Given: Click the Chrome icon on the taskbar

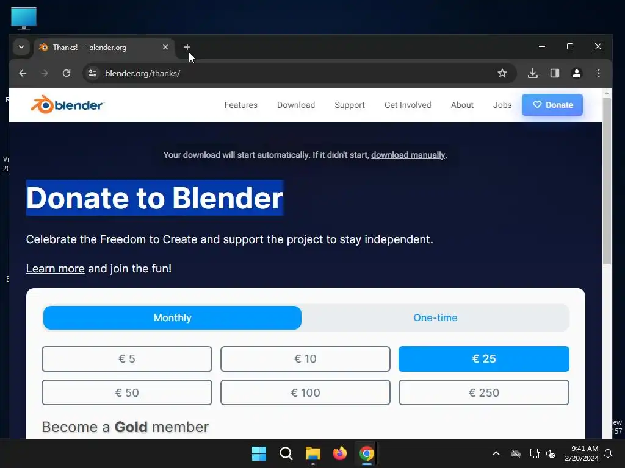Looking at the screenshot, I should click(367, 453).
